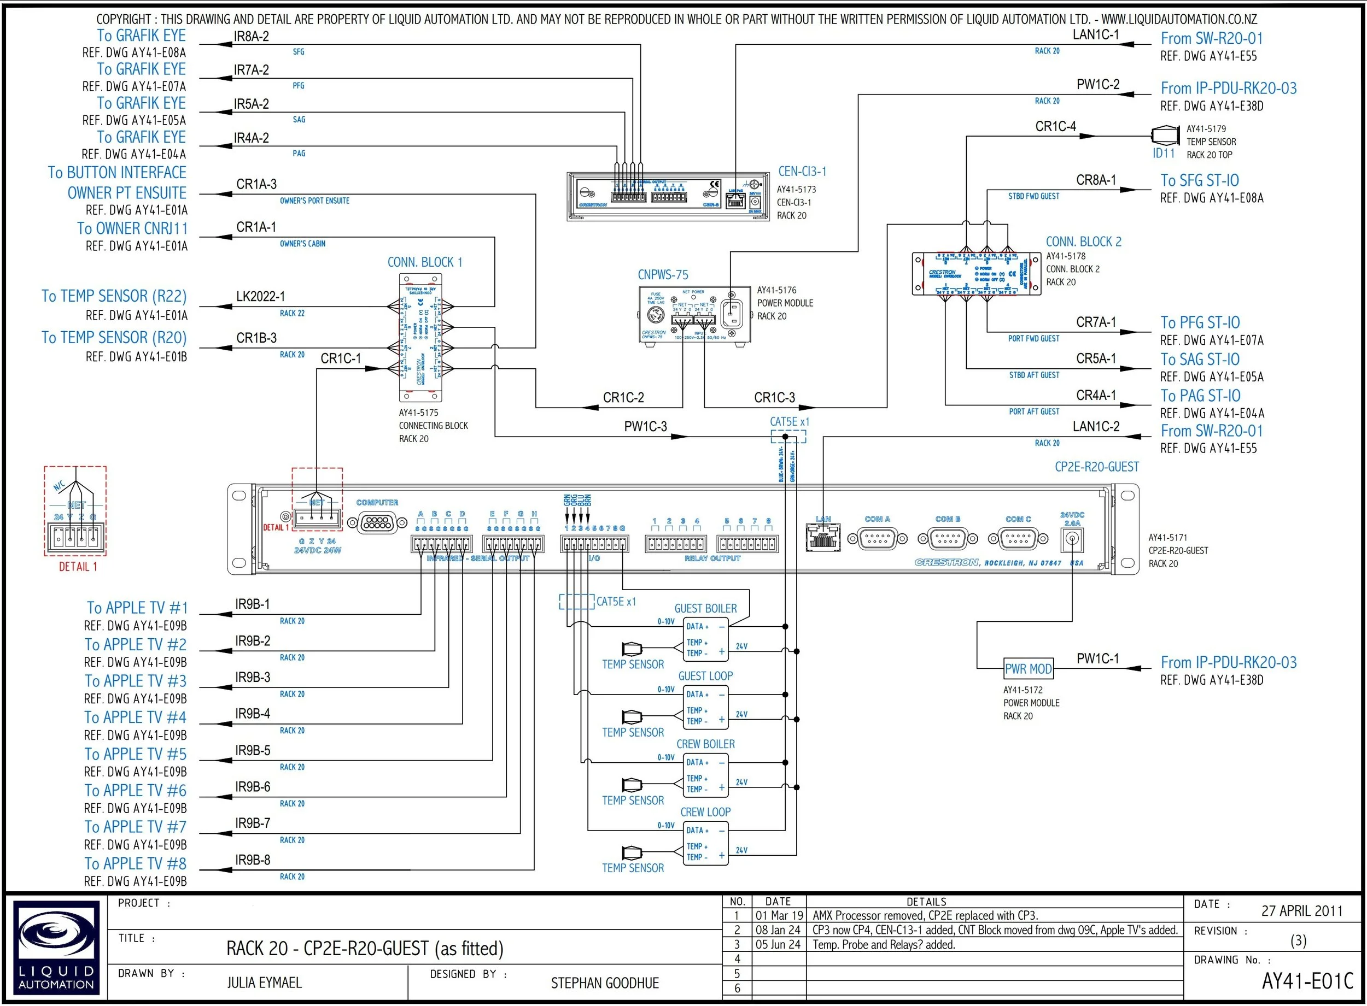1367x1006 pixels.
Task: Click the CEN-CI3-1 device graphic
Action: pyautogui.click(x=668, y=196)
